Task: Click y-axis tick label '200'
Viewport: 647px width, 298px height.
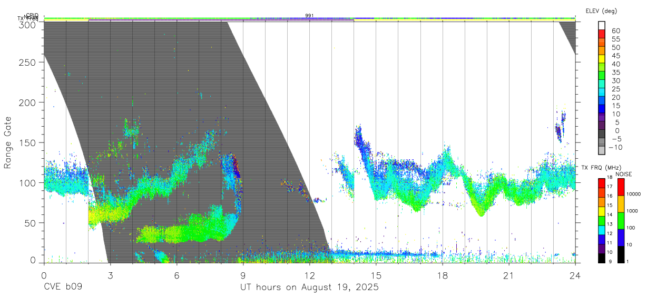Action: 27,102
